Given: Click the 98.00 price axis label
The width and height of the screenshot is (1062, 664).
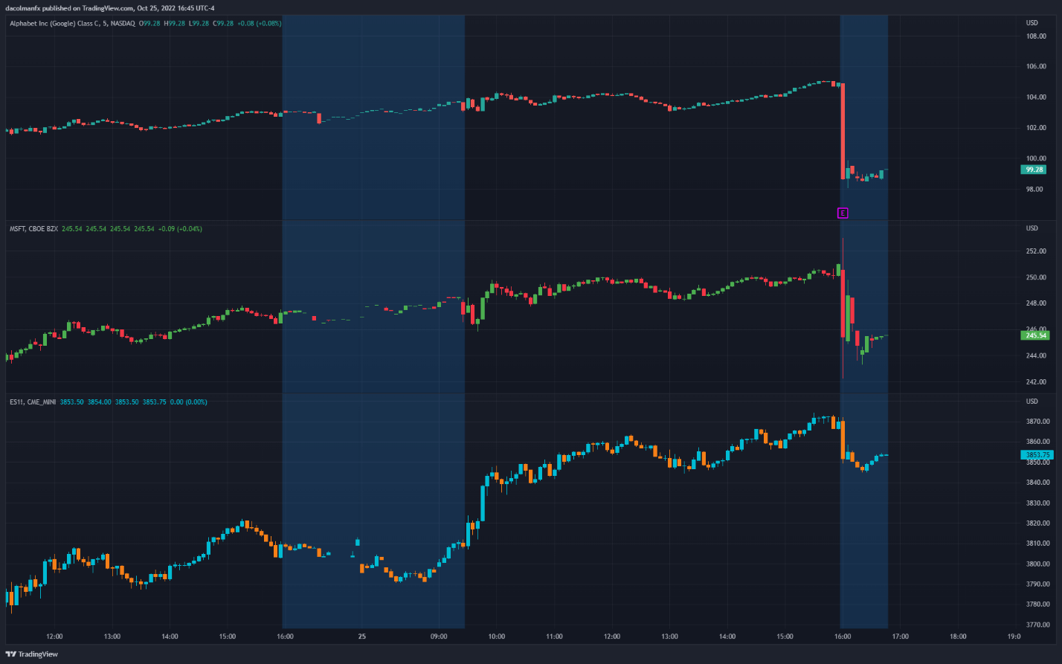Looking at the screenshot, I should click(x=1035, y=189).
